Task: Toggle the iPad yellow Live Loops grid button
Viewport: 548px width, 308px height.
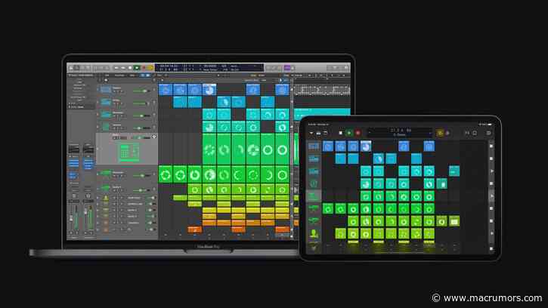Action: tap(440, 133)
